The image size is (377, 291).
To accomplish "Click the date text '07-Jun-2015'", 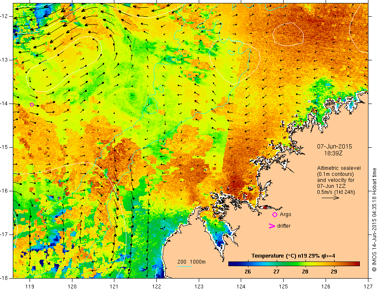I will [x=335, y=146].
